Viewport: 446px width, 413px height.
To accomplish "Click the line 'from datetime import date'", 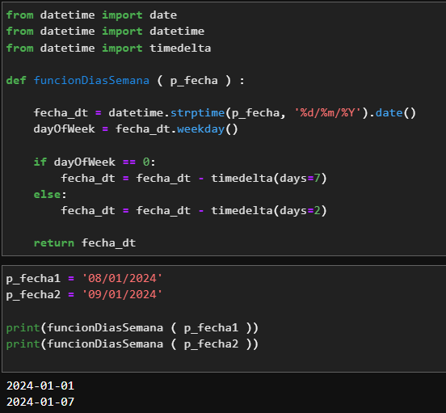I will (x=91, y=15).
